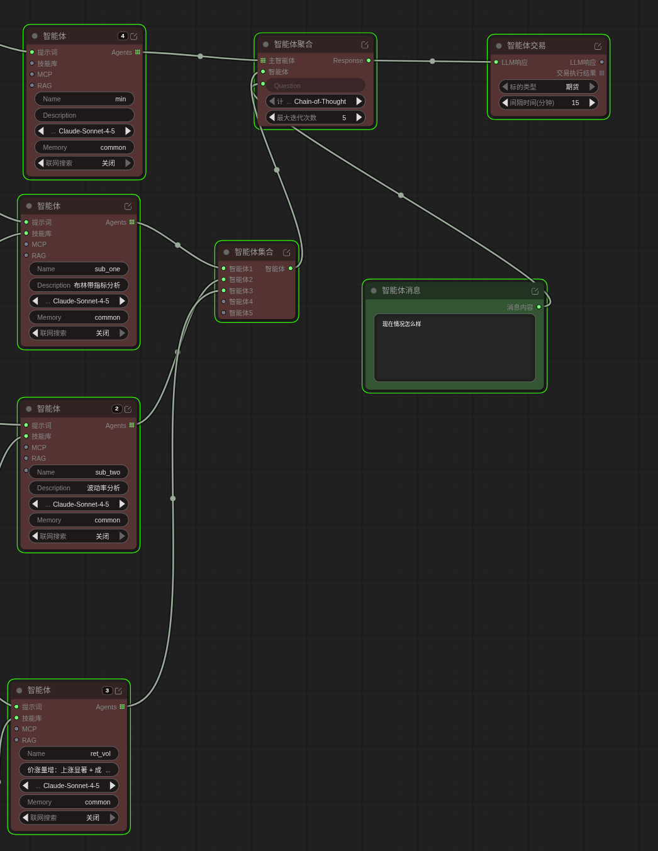Screen dimensions: 658x851
Task: Click the Response output port on 智能体聚合
Action: coord(369,60)
